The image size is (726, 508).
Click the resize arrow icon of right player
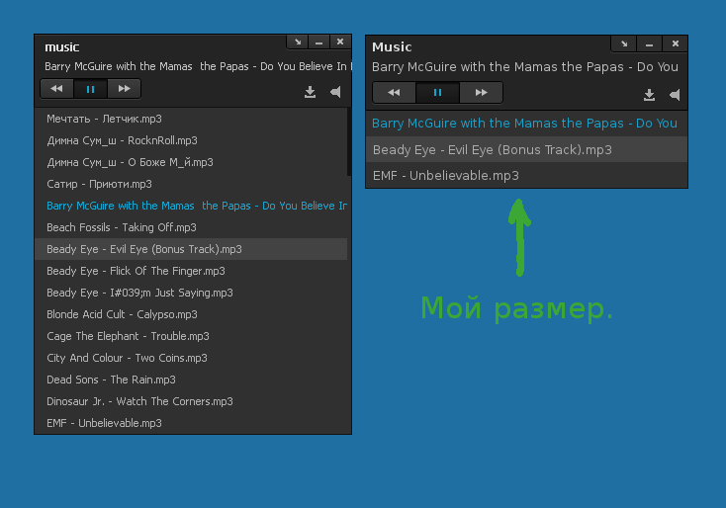pos(623,43)
